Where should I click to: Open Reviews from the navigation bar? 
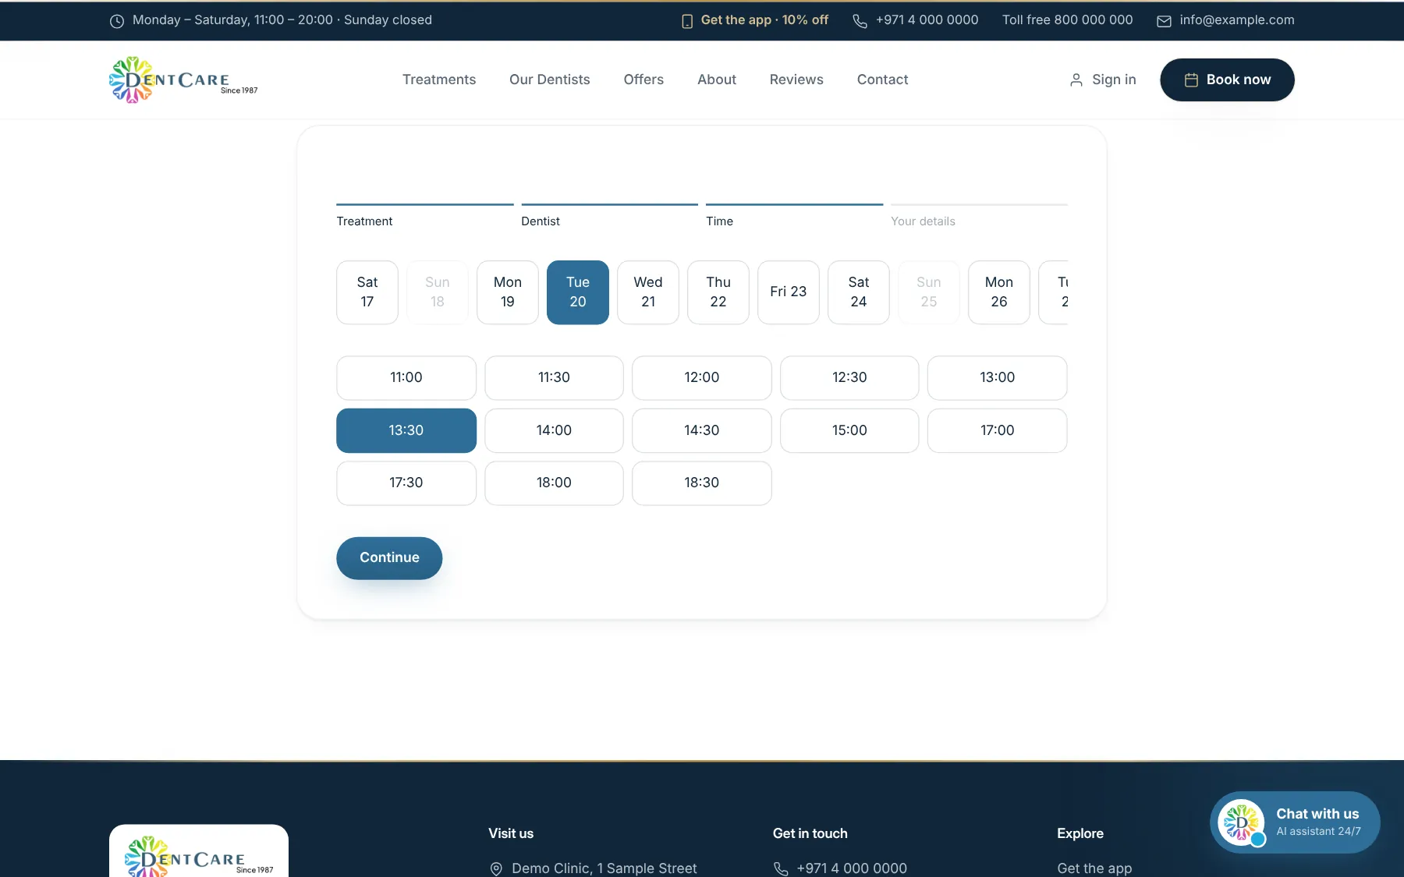(796, 80)
